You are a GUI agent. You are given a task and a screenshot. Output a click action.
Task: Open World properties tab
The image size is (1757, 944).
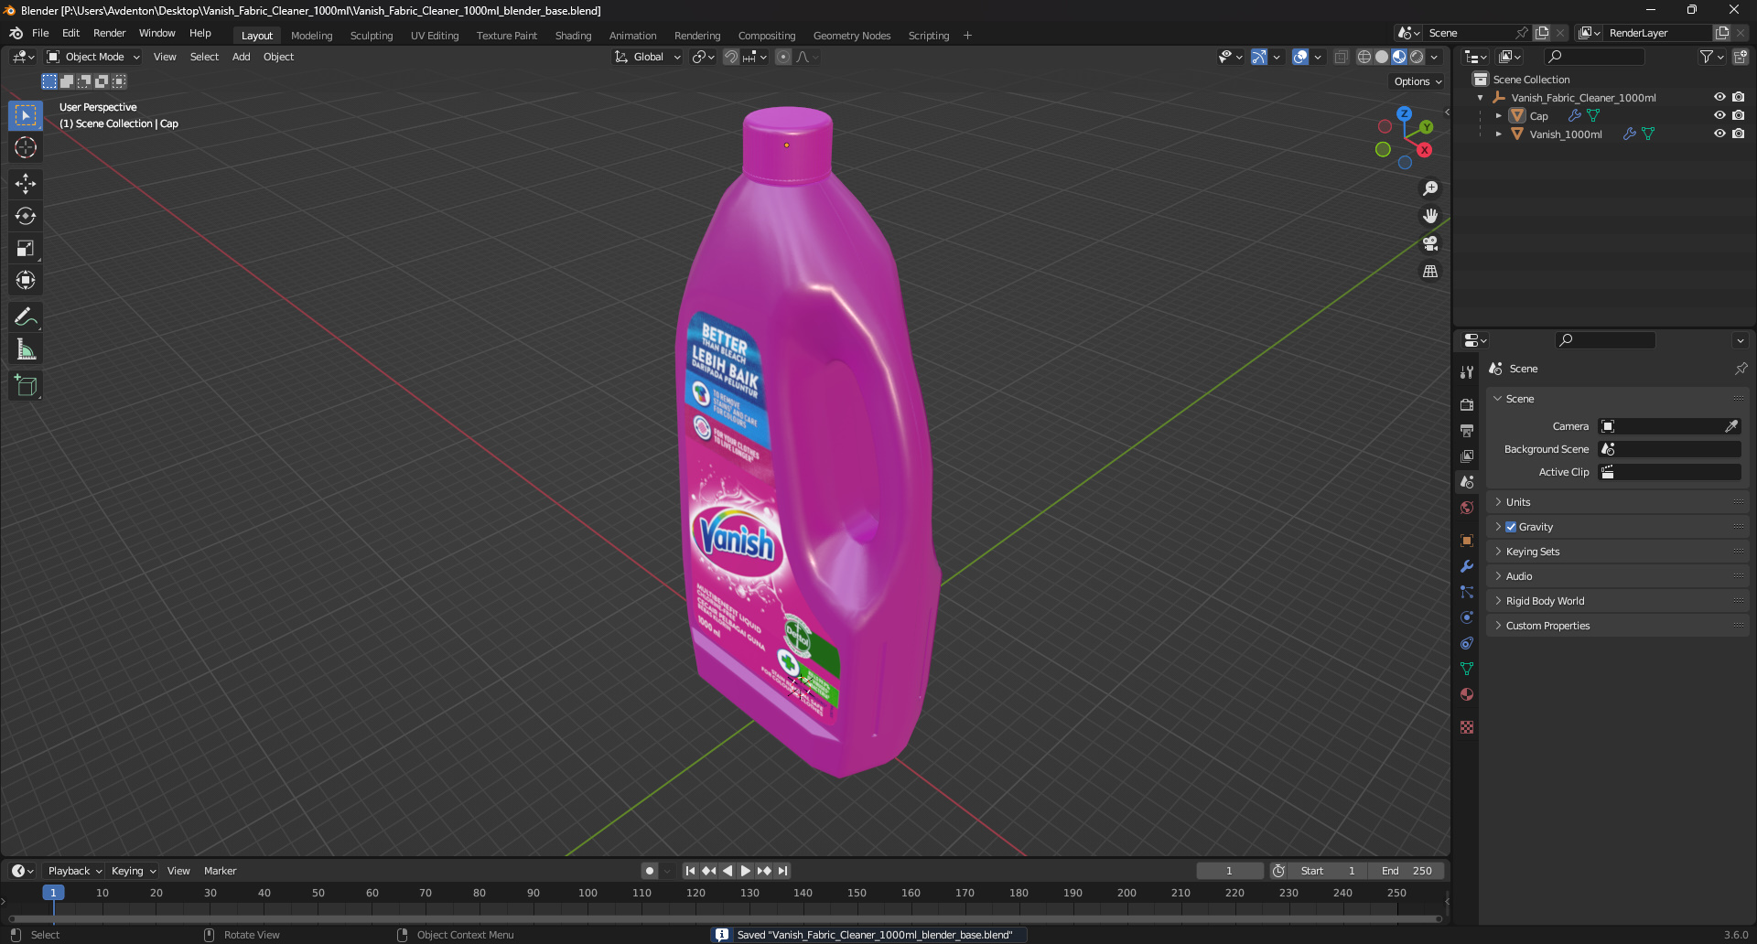[x=1467, y=508]
